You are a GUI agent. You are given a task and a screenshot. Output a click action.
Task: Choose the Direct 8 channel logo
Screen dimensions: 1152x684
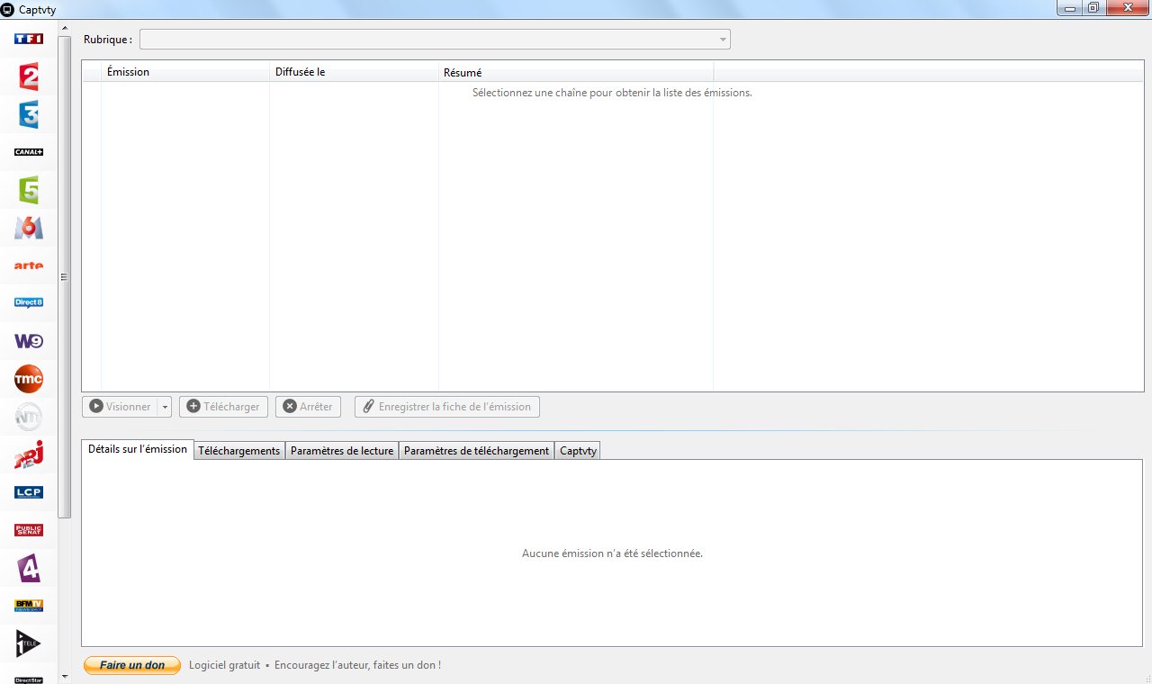(x=29, y=303)
